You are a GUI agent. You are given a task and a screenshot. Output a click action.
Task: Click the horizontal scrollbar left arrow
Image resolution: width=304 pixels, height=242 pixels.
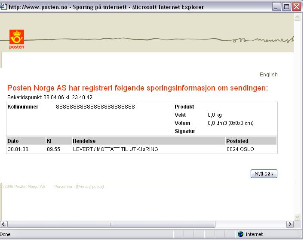[x=3, y=224]
